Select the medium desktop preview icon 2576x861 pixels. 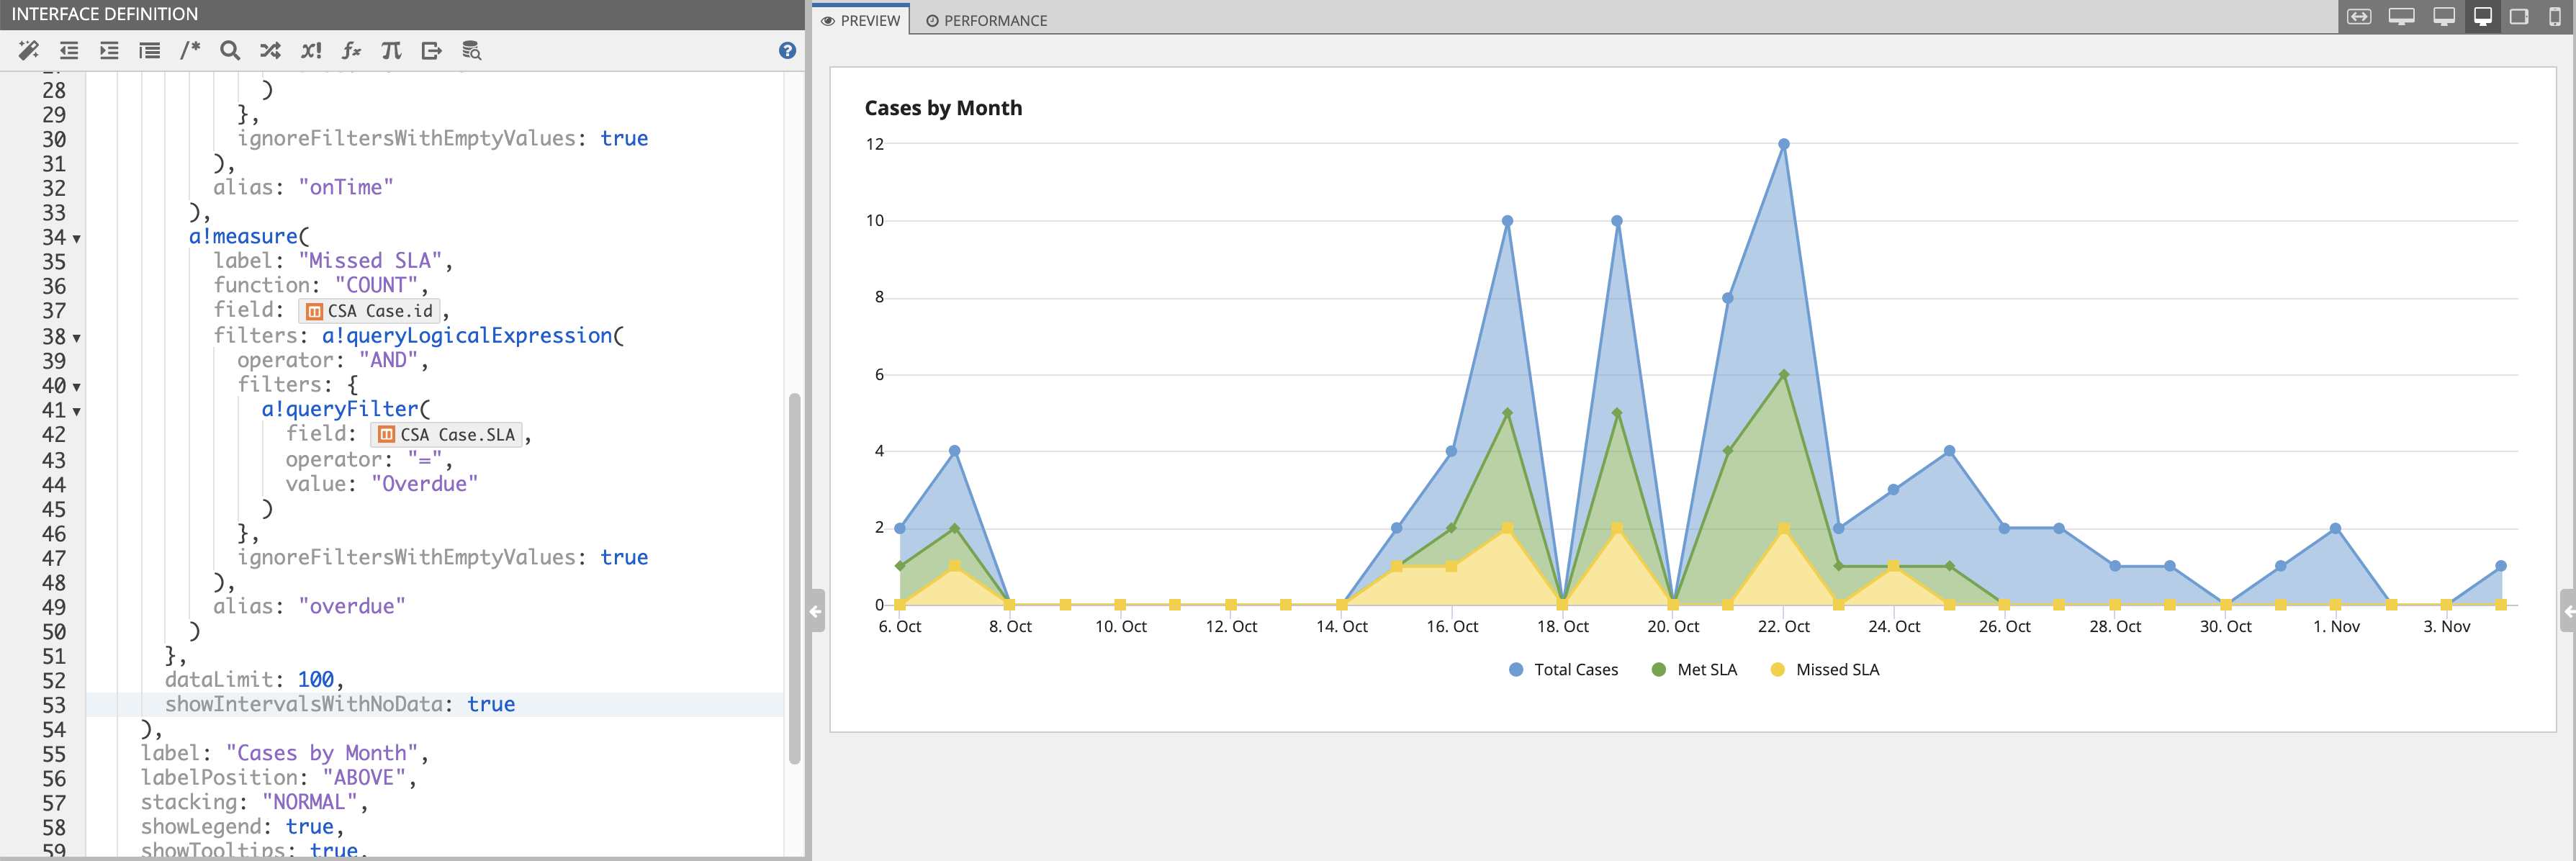coord(2444,17)
